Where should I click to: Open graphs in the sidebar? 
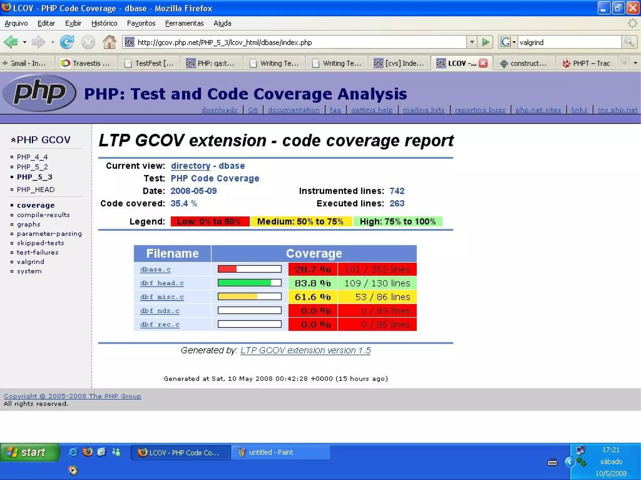[28, 224]
